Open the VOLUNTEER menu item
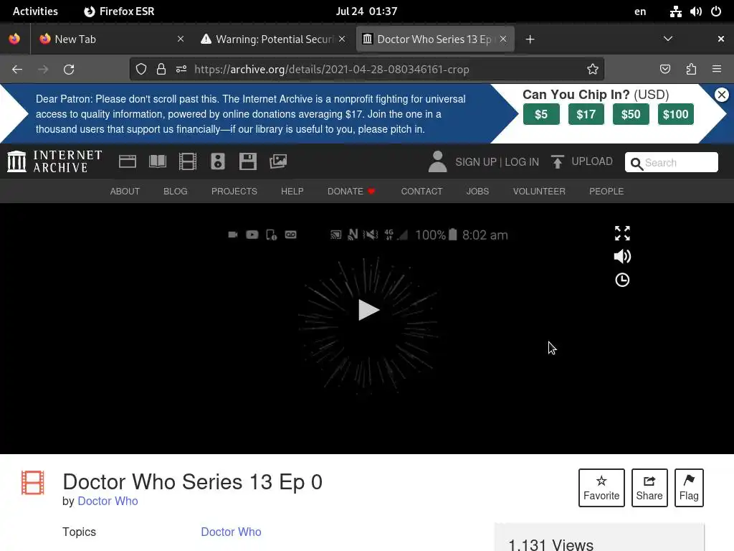Viewport: 734px width, 551px height. 539,191
